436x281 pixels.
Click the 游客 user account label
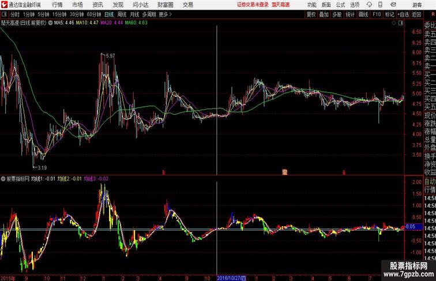(x=417, y=5)
